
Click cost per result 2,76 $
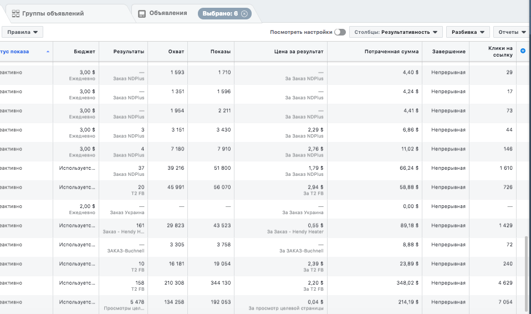pos(315,149)
